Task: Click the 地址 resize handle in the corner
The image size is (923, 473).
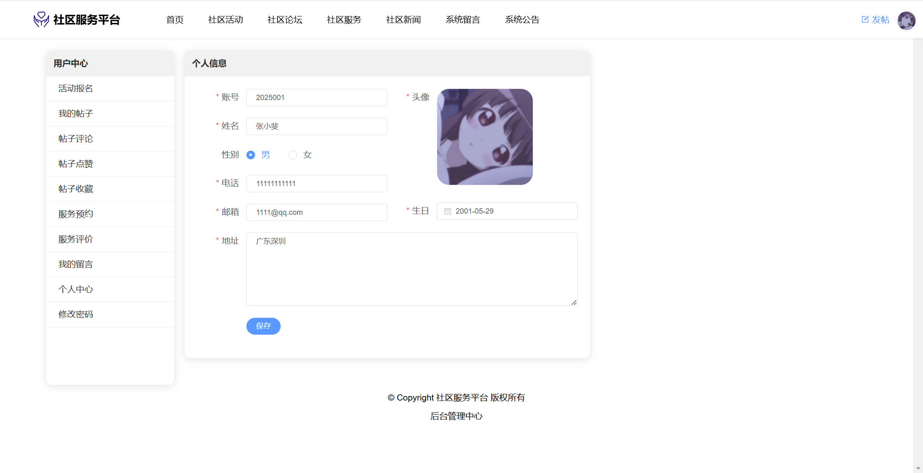Action: (x=574, y=303)
